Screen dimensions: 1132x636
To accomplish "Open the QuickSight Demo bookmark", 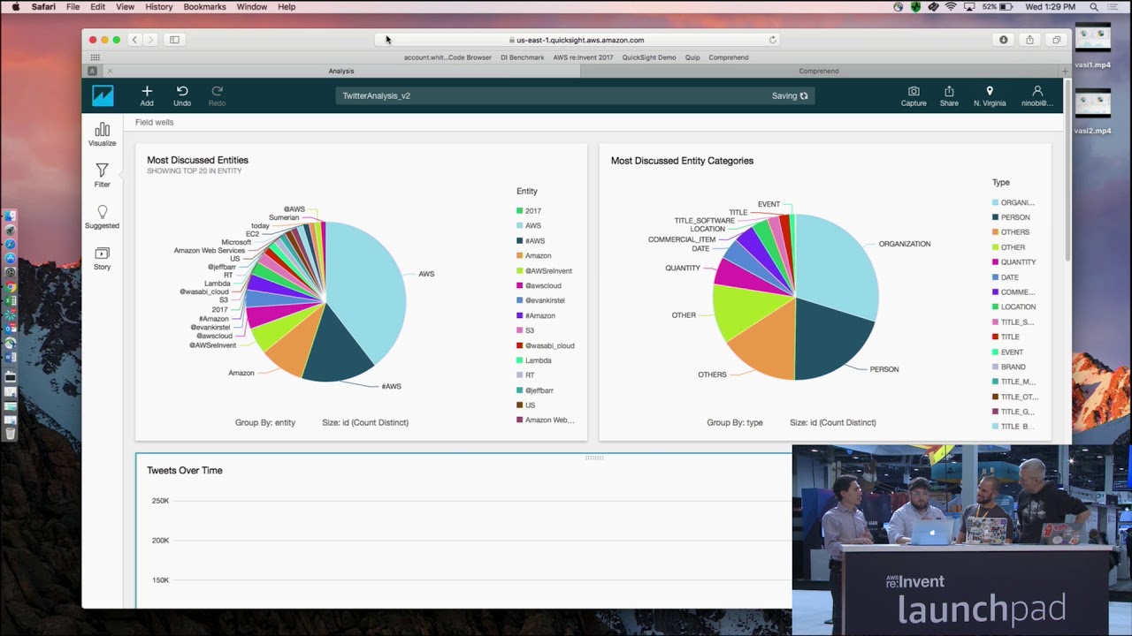I will coord(648,57).
